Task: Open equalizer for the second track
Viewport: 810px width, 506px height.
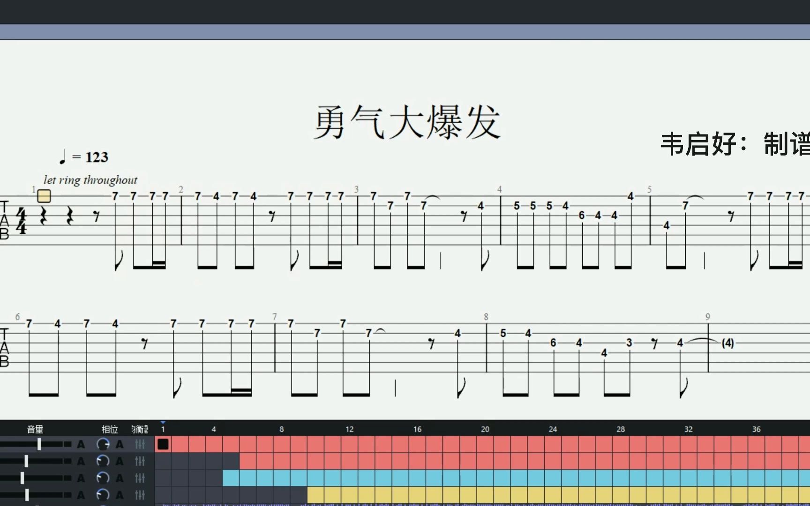Action: (140, 461)
